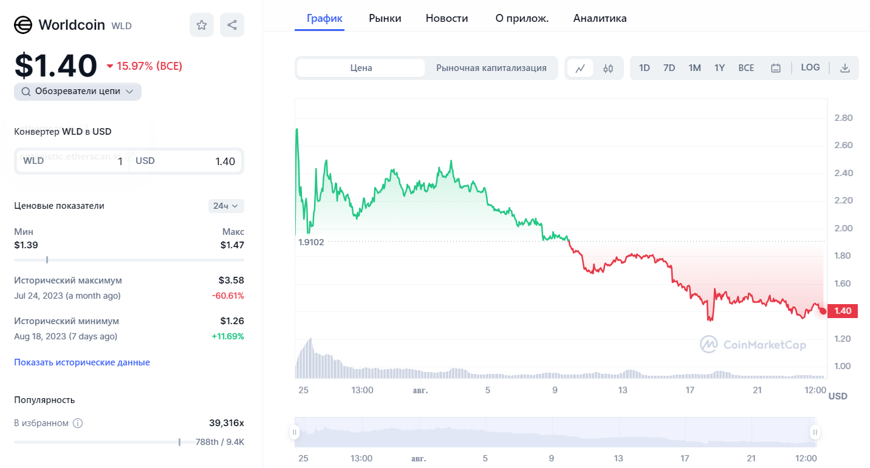870x468 pixels.
Task: Open the График tab
Action: point(324,18)
